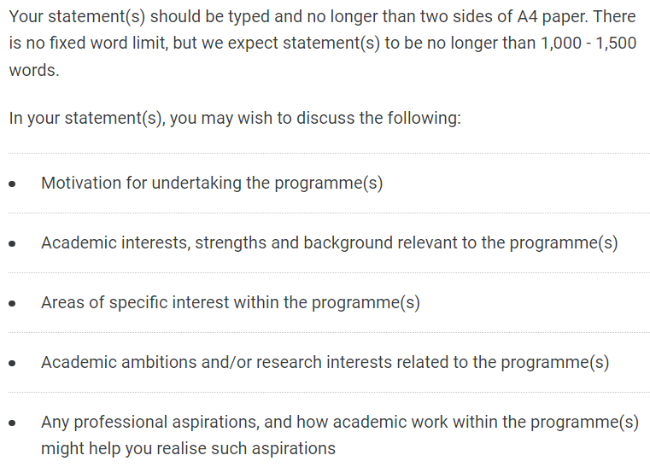The height and width of the screenshot is (467, 650).
Task: Click the text '1,000 - 1,500' in the paragraph
Action: pyautogui.click(x=589, y=43)
